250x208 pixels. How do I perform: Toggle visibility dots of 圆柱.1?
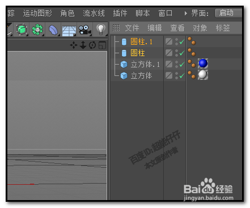tap(176, 42)
